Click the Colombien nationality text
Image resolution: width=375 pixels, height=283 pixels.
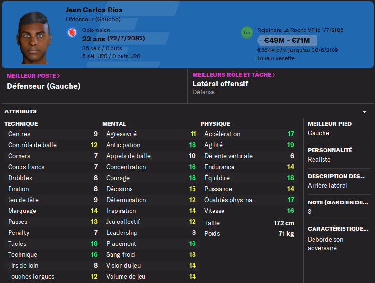pyautogui.click(x=96, y=30)
